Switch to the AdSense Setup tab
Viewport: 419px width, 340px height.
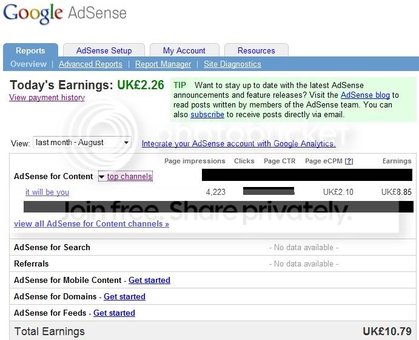pyautogui.click(x=104, y=50)
